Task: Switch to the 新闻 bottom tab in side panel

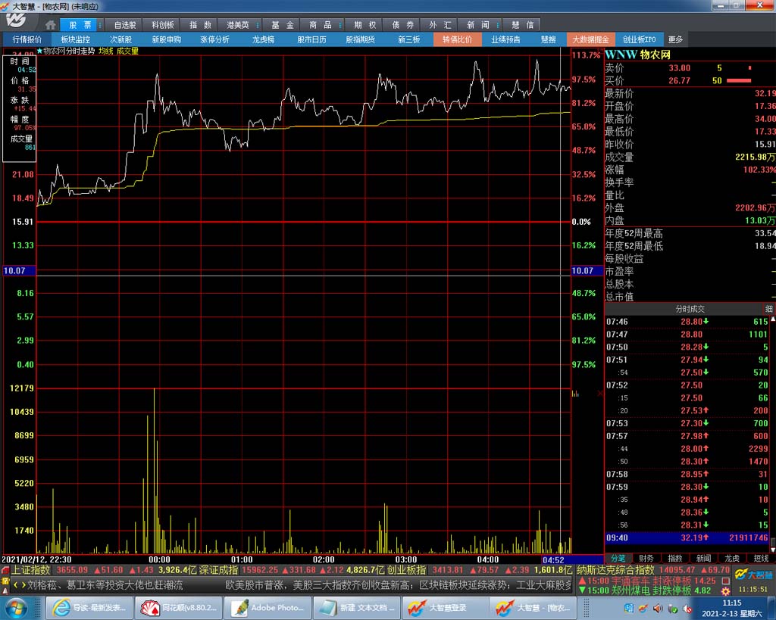Action: tap(704, 558)
